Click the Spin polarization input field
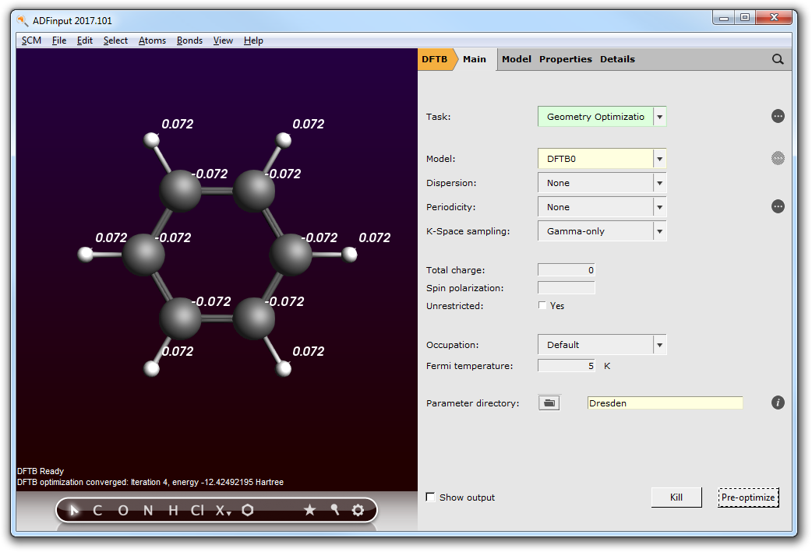This screenshot has width=812, height=552. [x=567, y=288]
